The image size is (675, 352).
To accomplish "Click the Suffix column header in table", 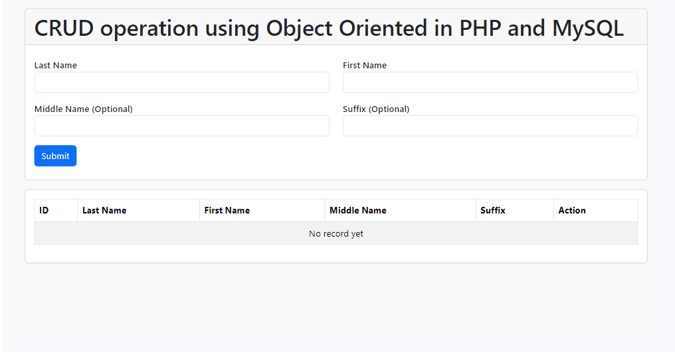I will click(x=515, y=210).
